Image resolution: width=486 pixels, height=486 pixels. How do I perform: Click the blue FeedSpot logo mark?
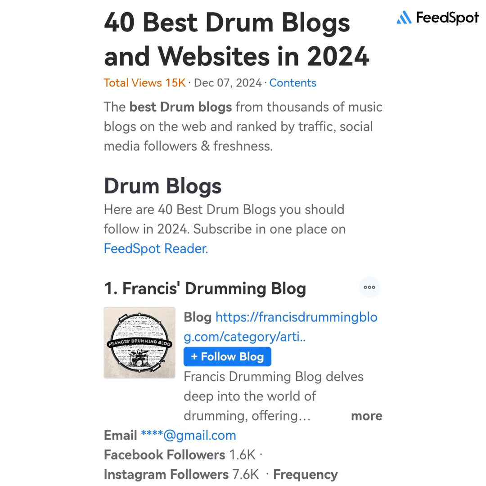[x=404, y=18]
